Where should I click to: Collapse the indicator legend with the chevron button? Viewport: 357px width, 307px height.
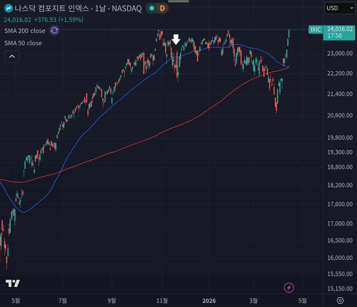click(x=12, y=56)
